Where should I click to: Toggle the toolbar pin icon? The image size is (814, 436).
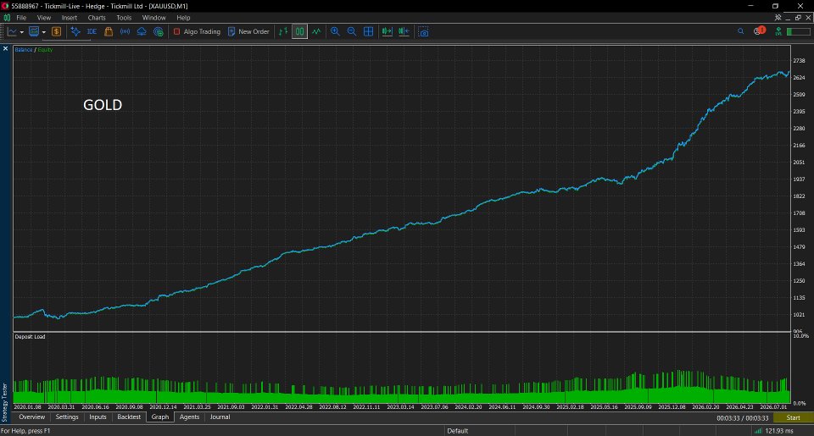[x=778, y=18]
